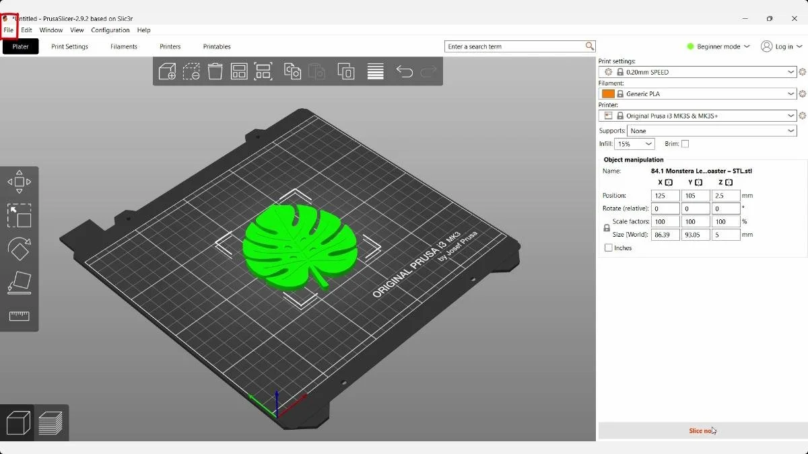808x454 pixels.
Task: Select the Rotate gizmo tool
Action: pos(20,249)
